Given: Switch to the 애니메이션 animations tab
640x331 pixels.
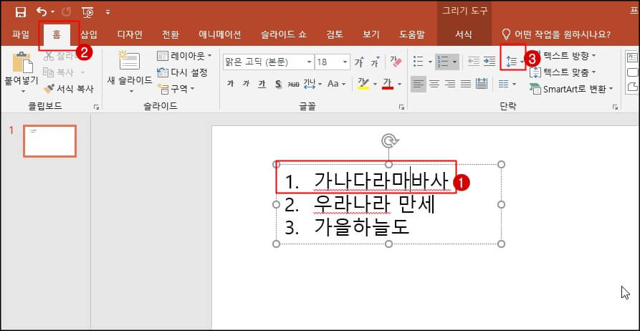Looking at the screenshot, I should click(x=219, y=34).
